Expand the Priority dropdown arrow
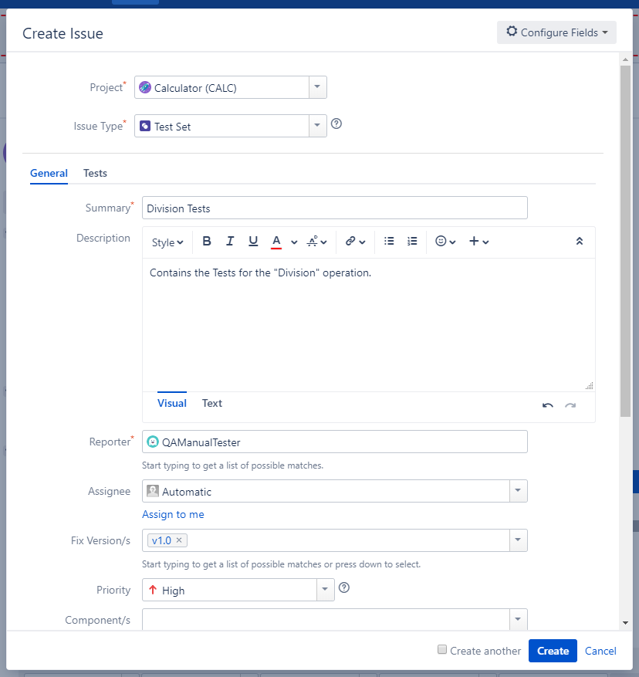Screen dimensions: 639x677 [x=325, y=590]
